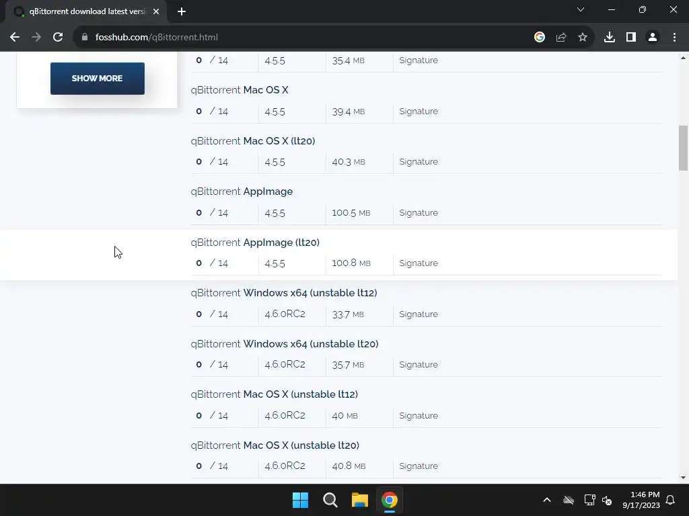The image size is (689, 516).
Task: Click the 40.8 MB size value
Action: click(x=349, y=466)
